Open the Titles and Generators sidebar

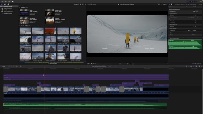click(x=8, y=4)
